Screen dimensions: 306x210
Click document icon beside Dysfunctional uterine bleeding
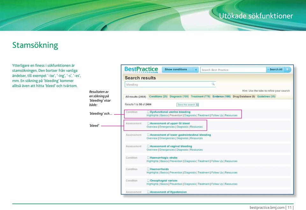(148, 112)
